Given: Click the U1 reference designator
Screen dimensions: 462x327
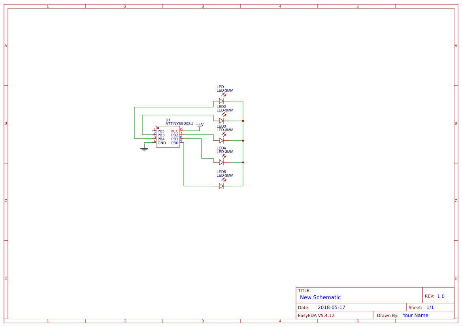Looking at the screenshot, I should click(x=168, y=120).
